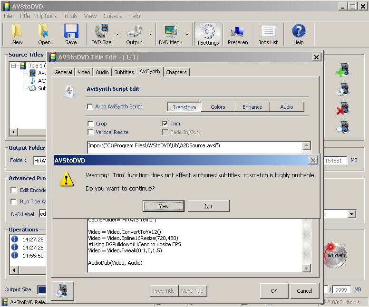Image resolution: width=369 pixels, height=307 pixels.
Task: Click Yes in the warning dialog
Action: [163, 206]
